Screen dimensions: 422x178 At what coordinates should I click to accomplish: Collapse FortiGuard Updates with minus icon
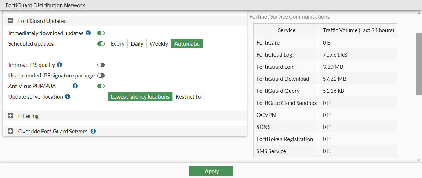coord(10,21)
